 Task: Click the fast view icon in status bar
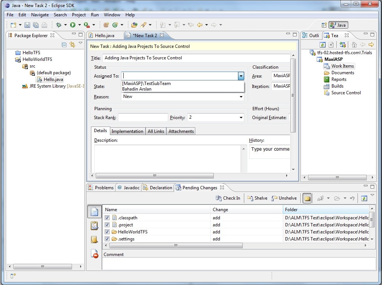pos(13,276)
